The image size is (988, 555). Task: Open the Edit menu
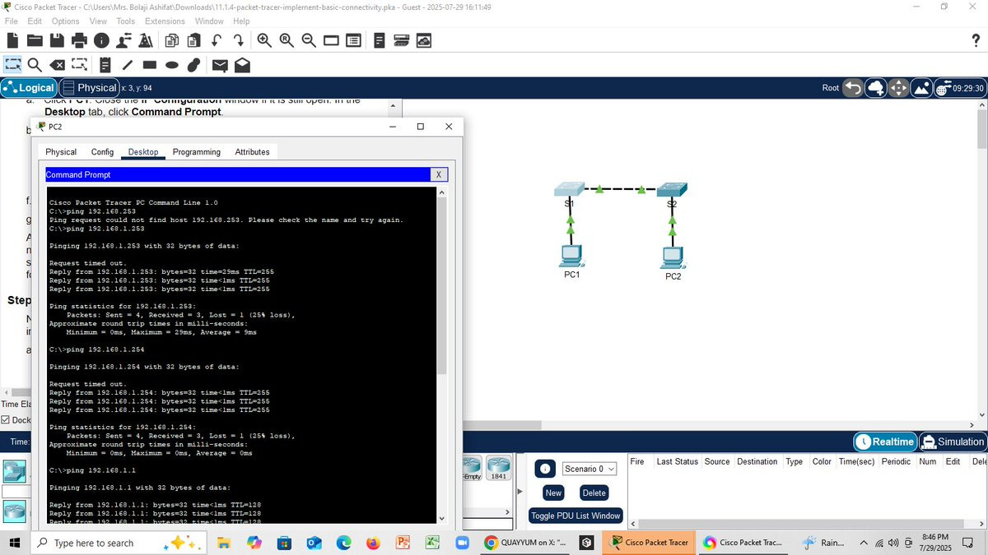pyautogui.click(x=35, y=21)
